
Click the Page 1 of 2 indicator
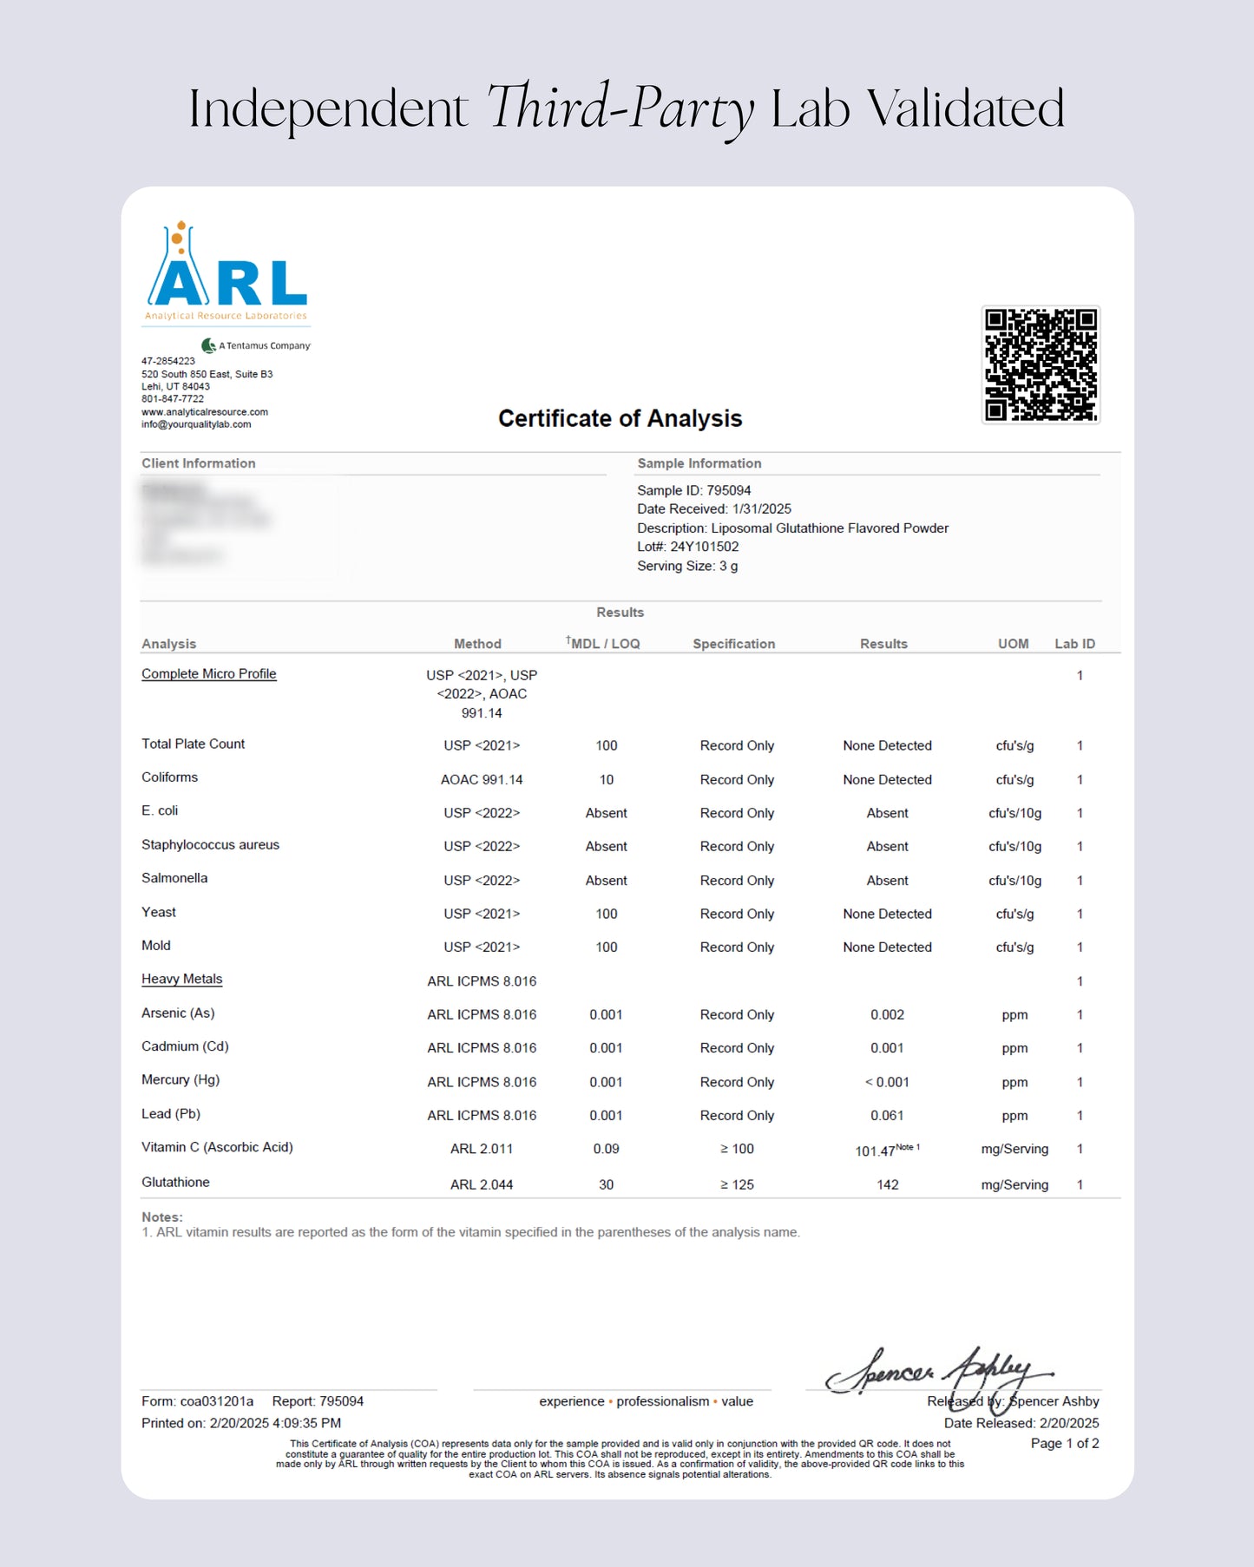(1064, 1443)
